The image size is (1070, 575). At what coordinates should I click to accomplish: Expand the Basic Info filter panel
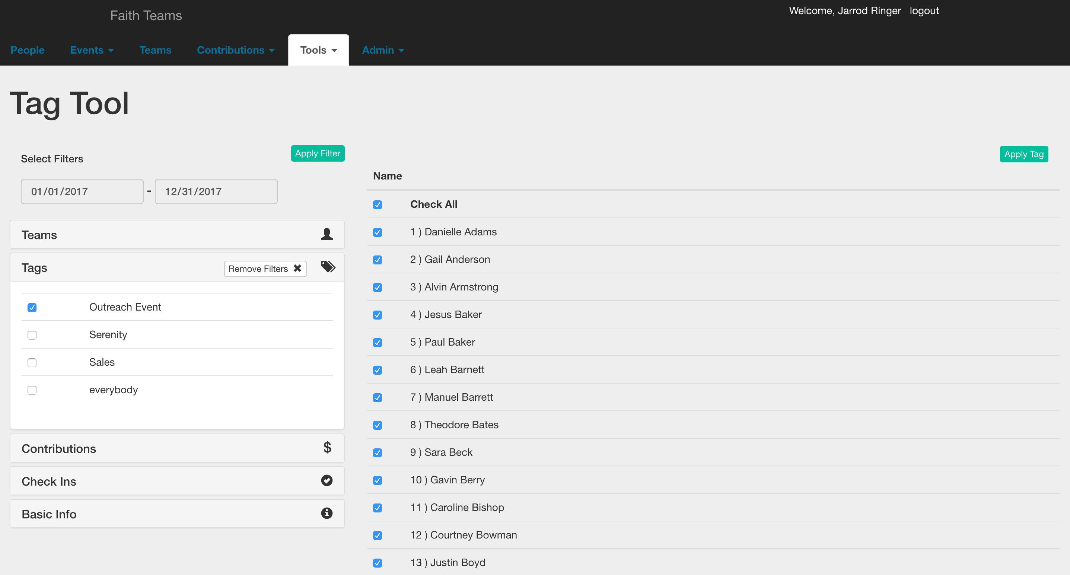click(49, 514)
